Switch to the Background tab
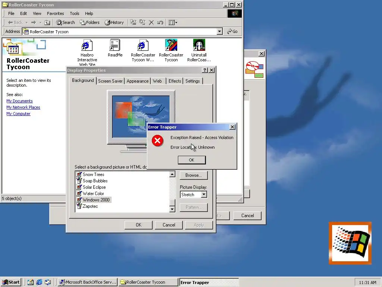Screen dimensions: 382x287 click(x=83, y=80)
